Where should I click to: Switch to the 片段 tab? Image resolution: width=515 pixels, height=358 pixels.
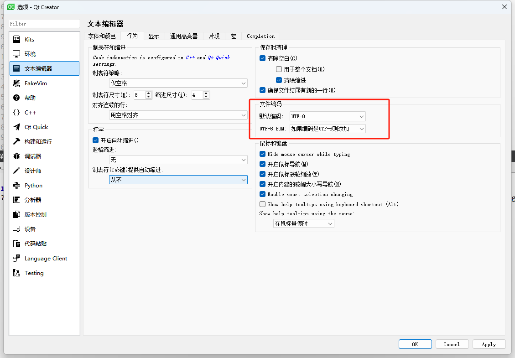click(x=214, y=36)
